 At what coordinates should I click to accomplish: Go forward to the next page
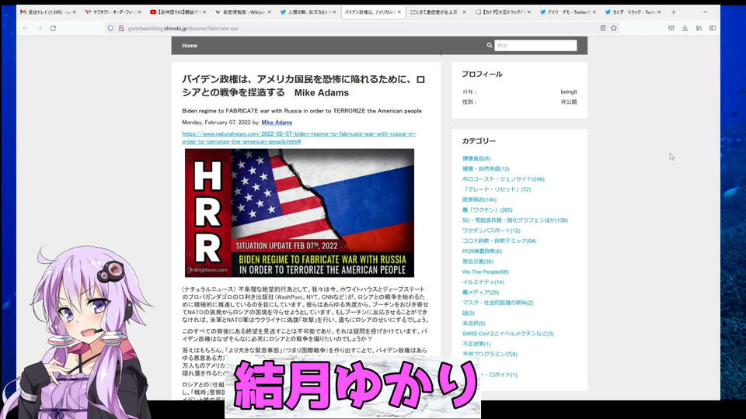[x=40, y=29]
